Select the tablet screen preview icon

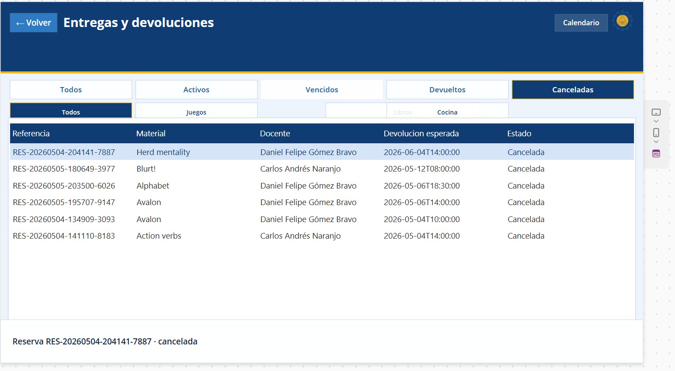pyautogui.click(x=656, y=112)
